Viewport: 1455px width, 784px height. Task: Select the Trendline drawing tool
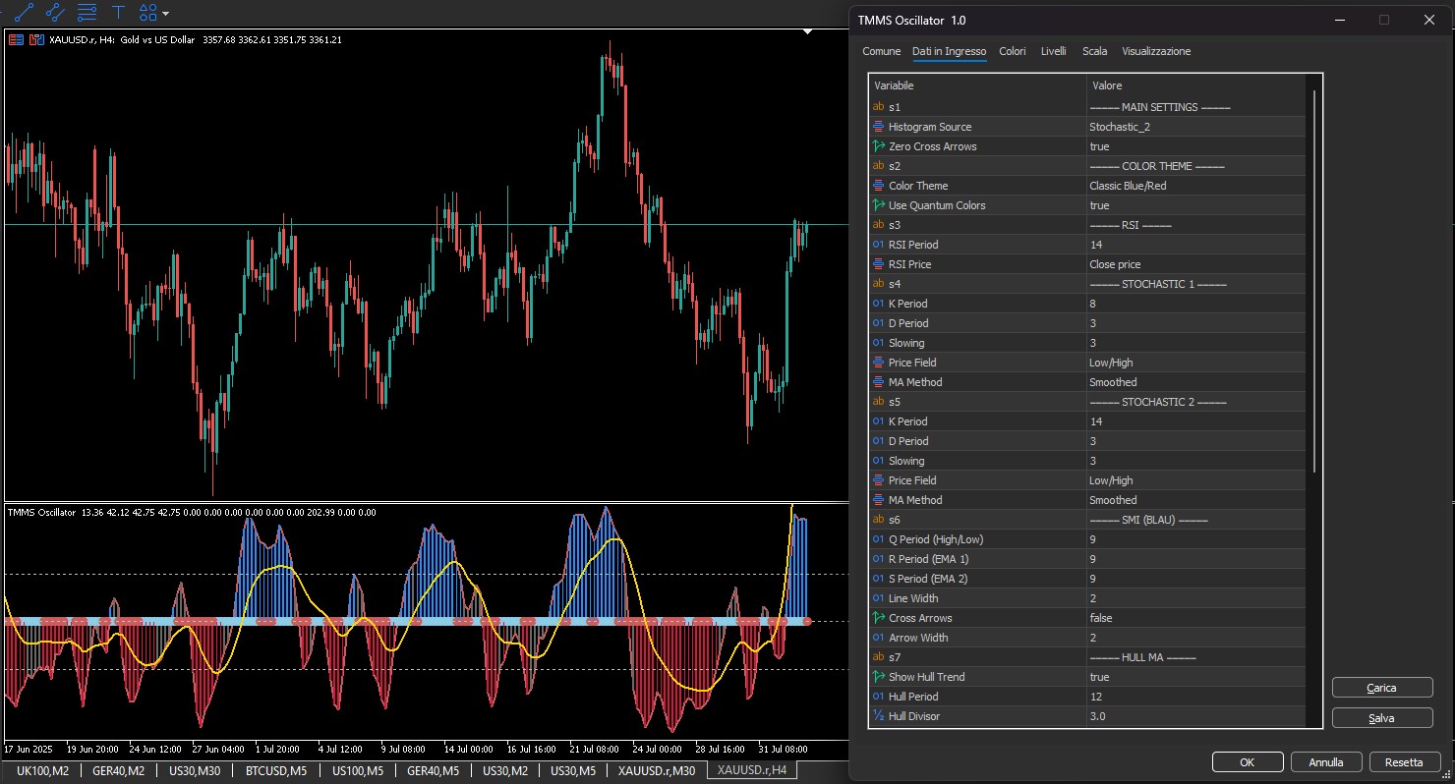coord(25,13)
